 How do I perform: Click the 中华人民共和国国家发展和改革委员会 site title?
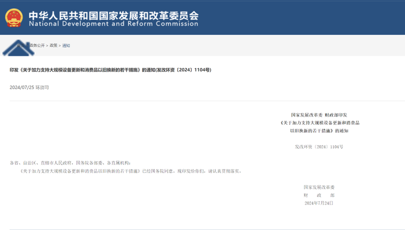pyautogui.click(x=114, y=15)
